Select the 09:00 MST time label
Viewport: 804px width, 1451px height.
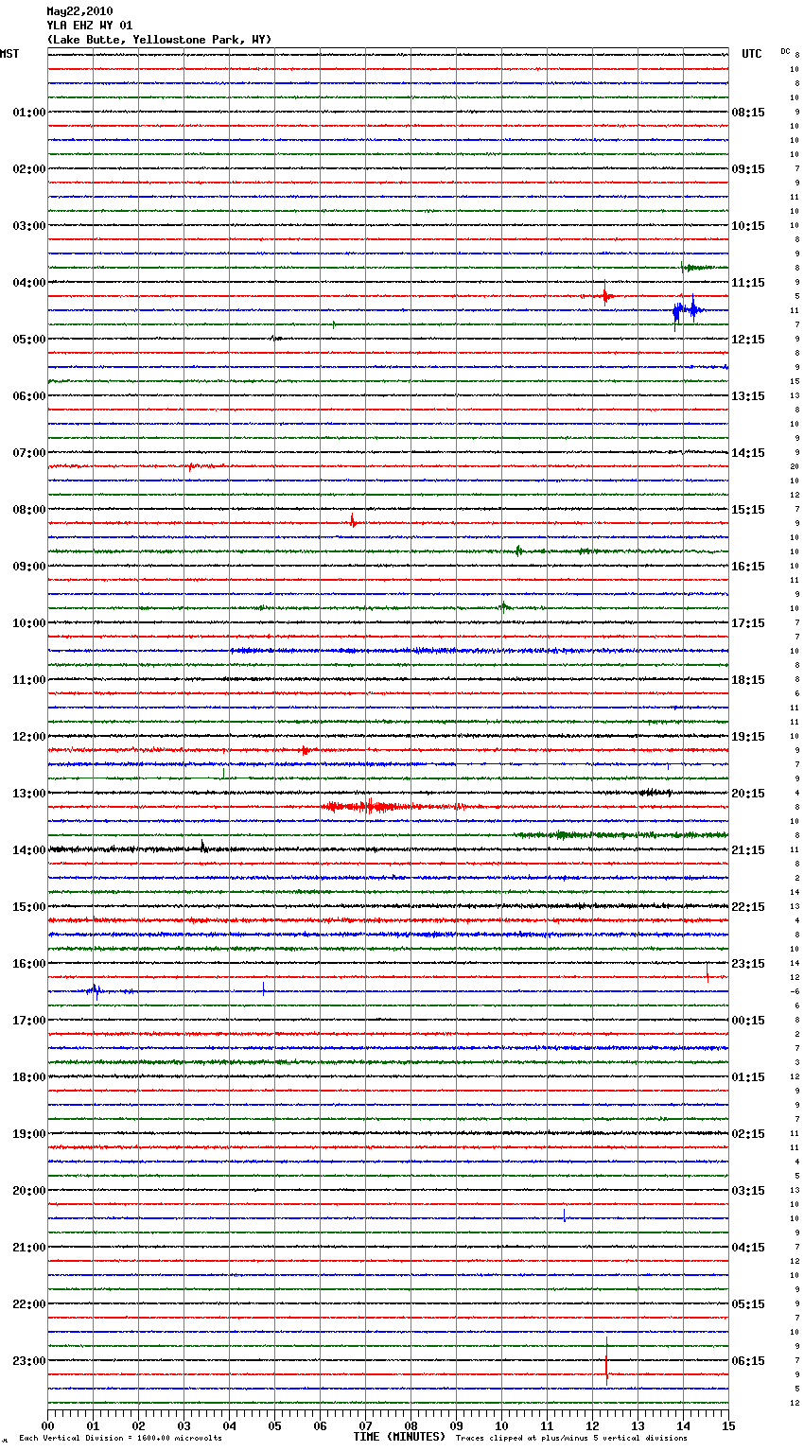(29, 567)
